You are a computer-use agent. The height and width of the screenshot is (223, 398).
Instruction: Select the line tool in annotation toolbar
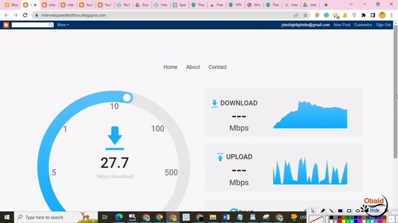pyautogui.click(x=331, y=211)
